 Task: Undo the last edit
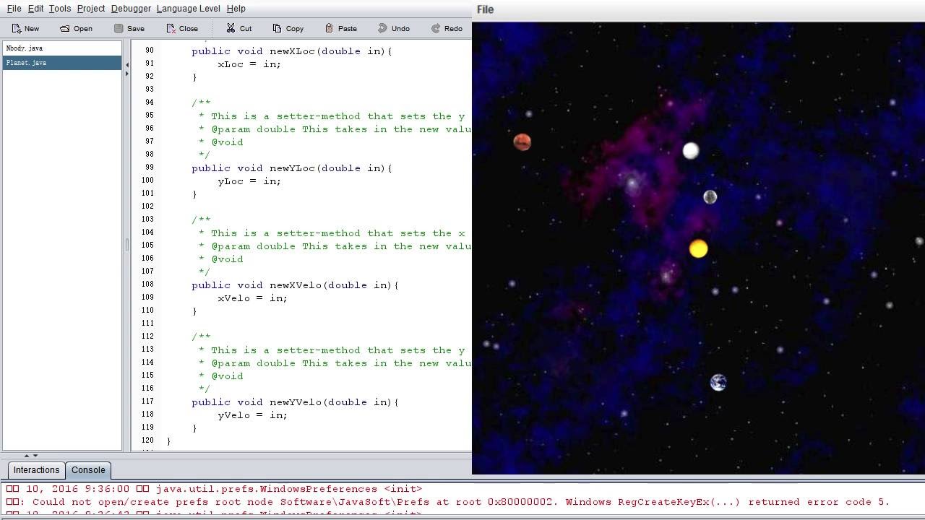pos(394,28)
